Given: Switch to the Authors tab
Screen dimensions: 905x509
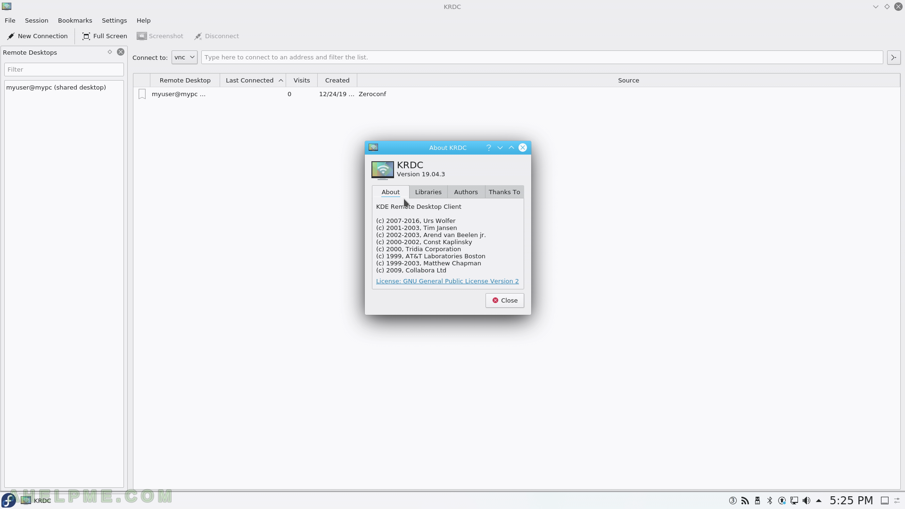Looking at the screenshot, I should [x=466, y=192].
